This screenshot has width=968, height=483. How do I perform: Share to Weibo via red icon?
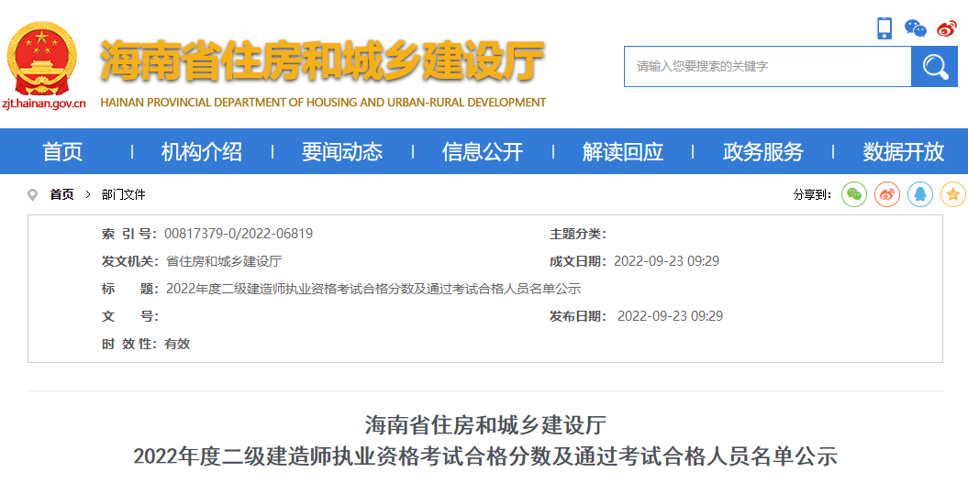887,194
